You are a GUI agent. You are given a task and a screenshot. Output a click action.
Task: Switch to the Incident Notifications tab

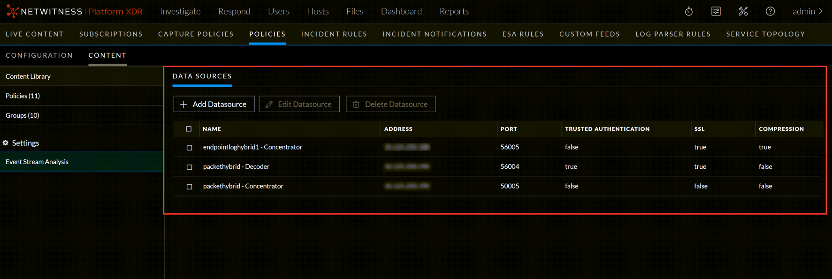(x=435, y=34)
